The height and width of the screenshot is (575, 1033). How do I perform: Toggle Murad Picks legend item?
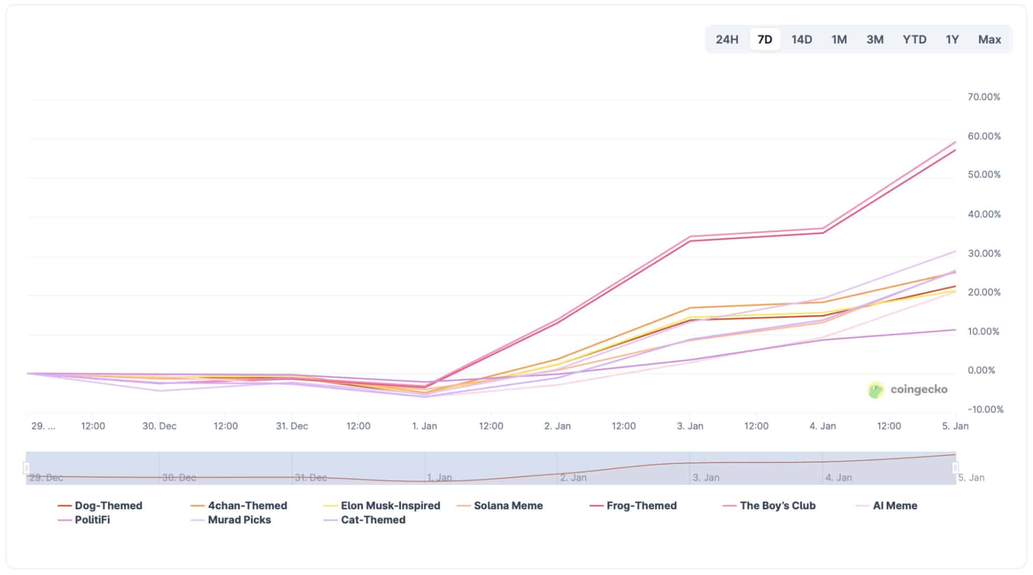239,520
